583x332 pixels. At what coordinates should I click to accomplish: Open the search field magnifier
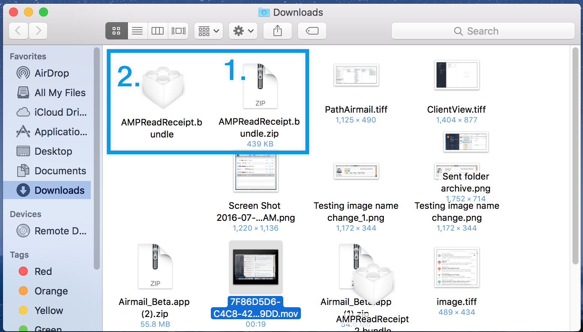pos(458,31)
